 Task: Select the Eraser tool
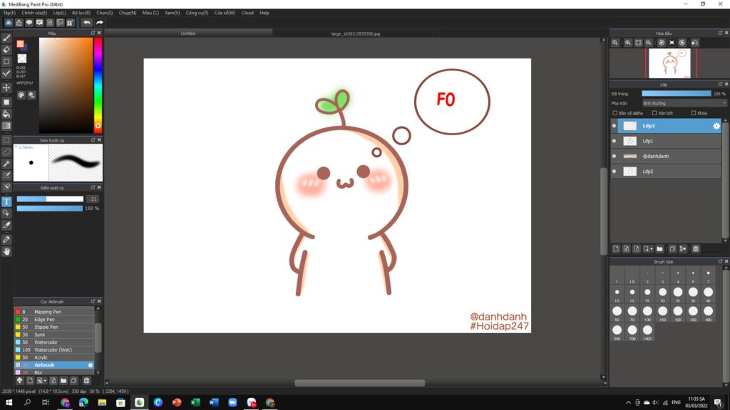[6, 50]
